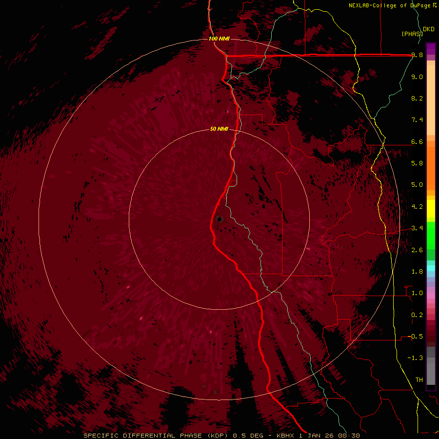Pick the yellow segment of the color bar
439x439 pixels.
431,209
